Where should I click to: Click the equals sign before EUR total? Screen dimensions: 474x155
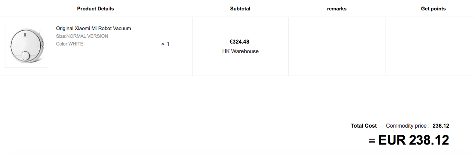(372, 141)
